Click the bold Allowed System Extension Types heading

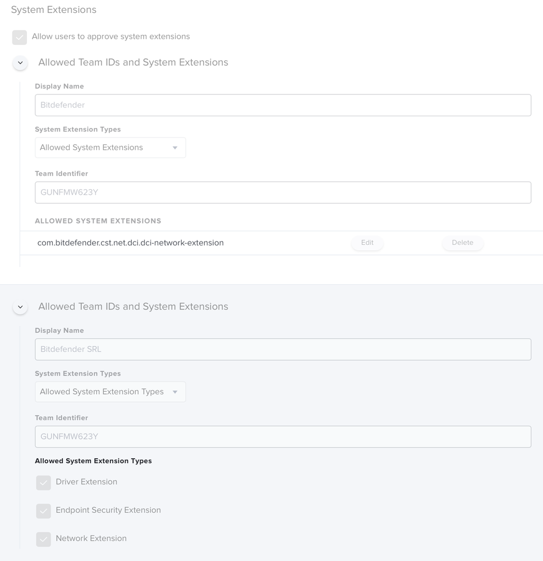click(93, 461)
